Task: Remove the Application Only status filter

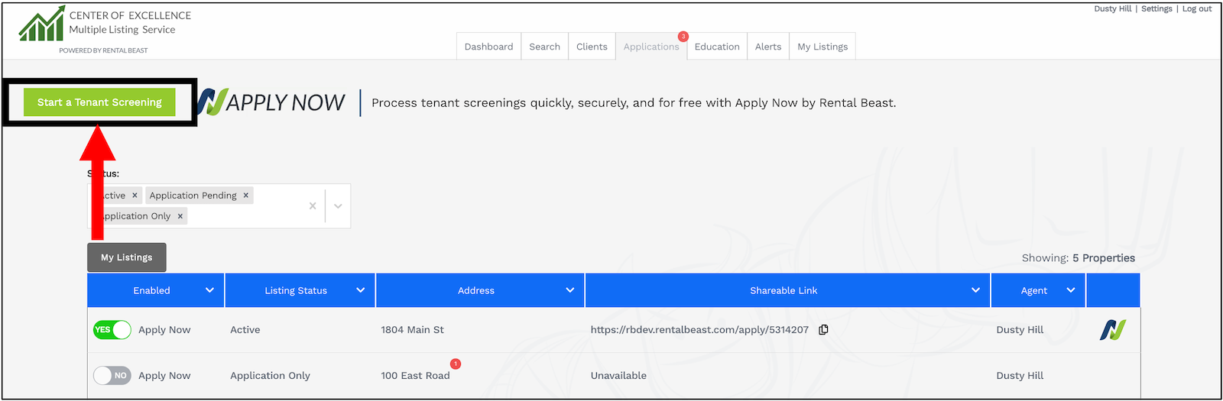Action: [180, 216]
